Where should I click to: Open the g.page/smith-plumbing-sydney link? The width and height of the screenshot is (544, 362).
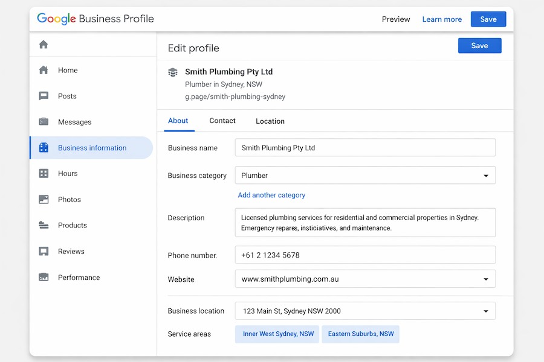pos(235,97)
